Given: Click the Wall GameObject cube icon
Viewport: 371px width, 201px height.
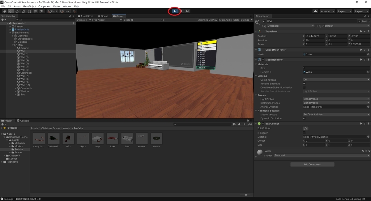Looking at the screenshot, I should point(257,22).
